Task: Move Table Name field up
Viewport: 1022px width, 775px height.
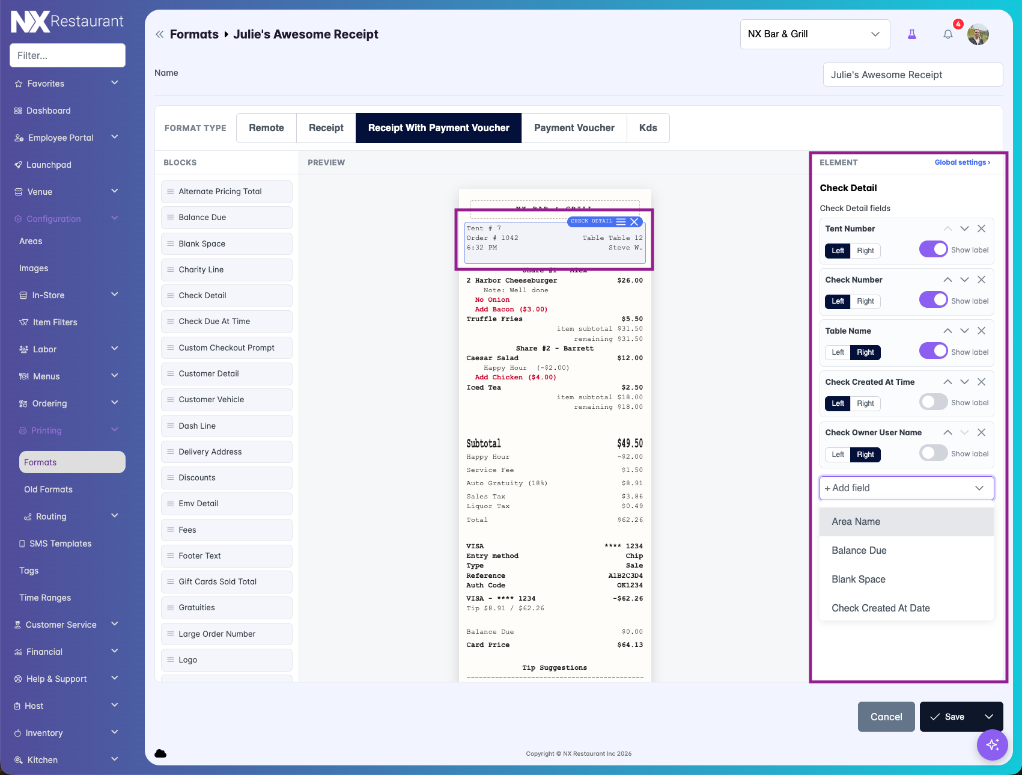Action: (947, 331)
